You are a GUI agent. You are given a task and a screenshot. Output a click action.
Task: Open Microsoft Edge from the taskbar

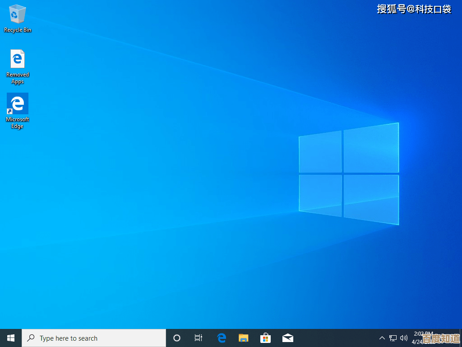[221, 338]
